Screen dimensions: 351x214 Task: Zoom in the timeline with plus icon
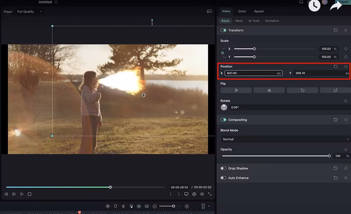187,206
